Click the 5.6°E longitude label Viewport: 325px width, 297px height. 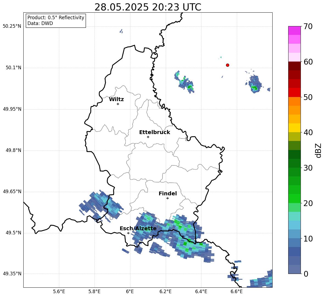[x=59, y=292]
